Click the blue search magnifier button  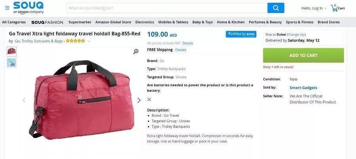tap(276, 8)
